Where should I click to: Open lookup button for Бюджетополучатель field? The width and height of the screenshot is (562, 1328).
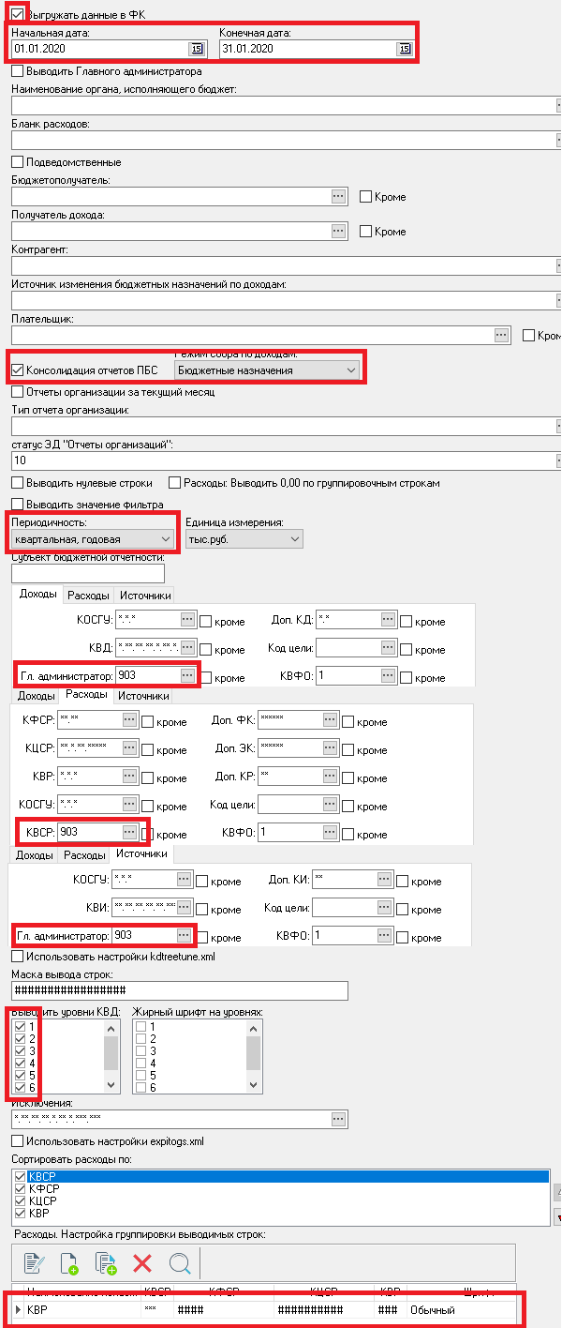click(x=339, y=196)
